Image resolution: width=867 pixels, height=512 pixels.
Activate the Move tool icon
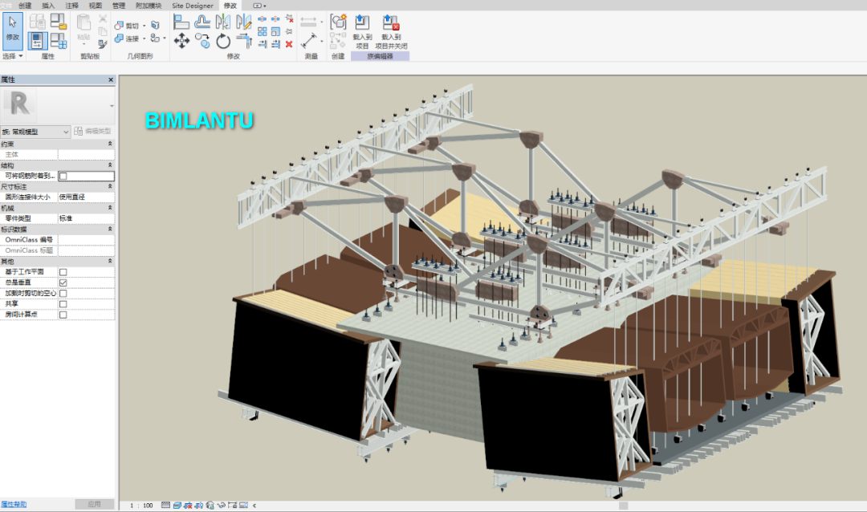click(x=181, y=41)
